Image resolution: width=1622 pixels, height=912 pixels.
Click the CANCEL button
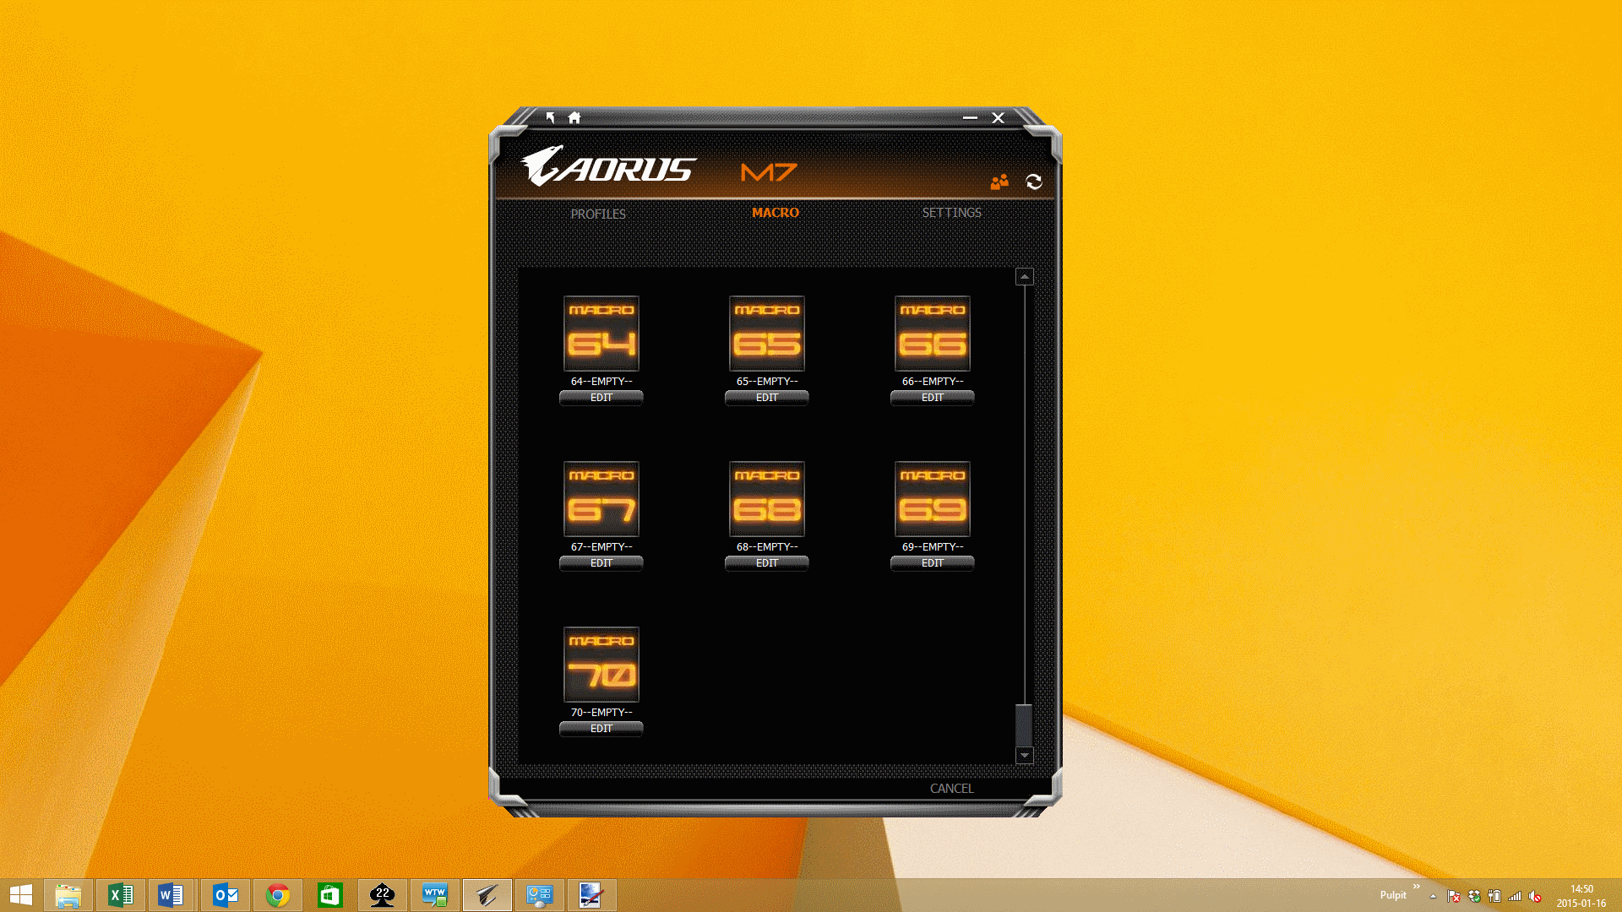951,788
